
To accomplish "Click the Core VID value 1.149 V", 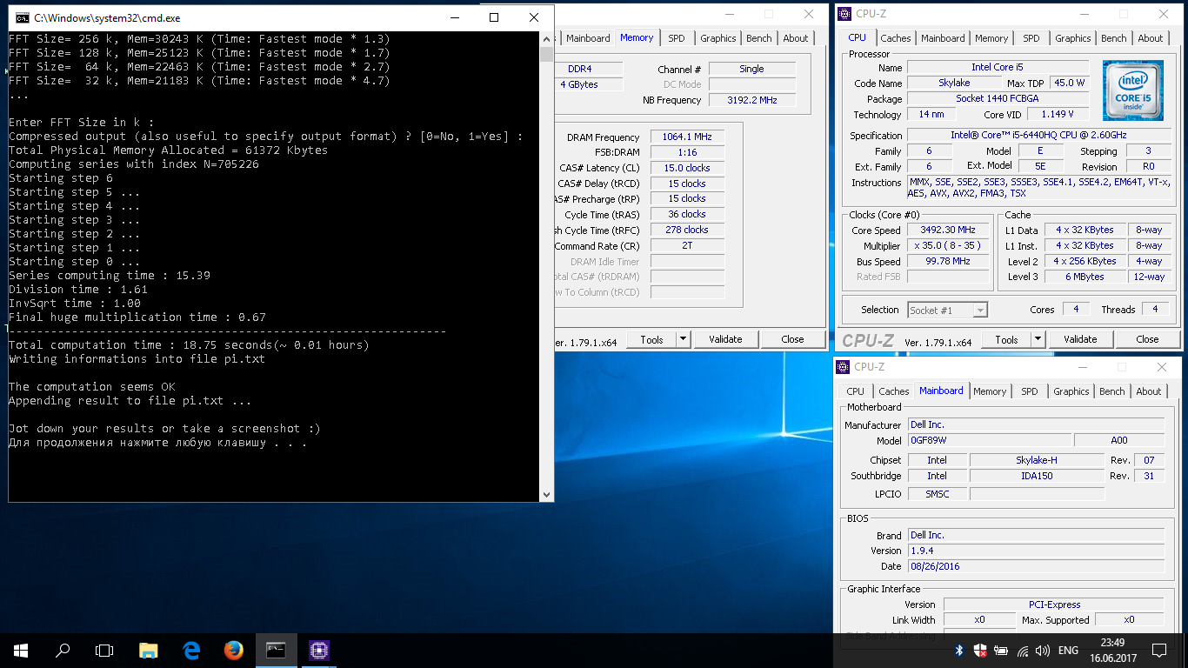I will point(1058,114).
